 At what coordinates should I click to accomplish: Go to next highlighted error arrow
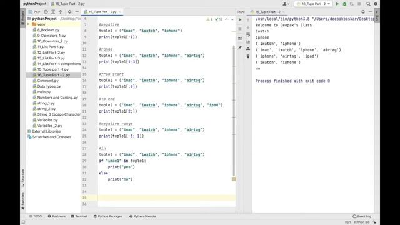click(x=232, y=19)
